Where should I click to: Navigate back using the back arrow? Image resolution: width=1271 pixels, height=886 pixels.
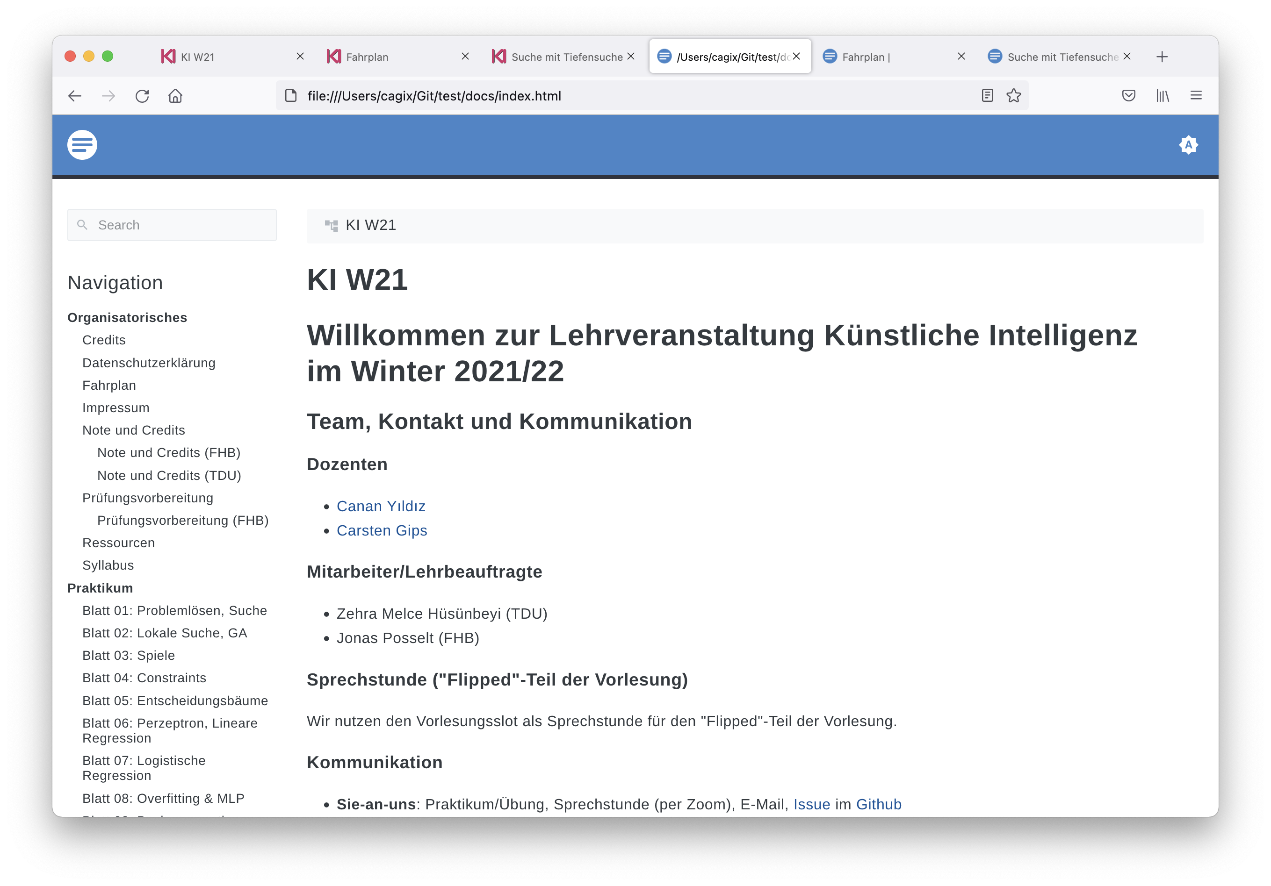click(x=75, y=96)
